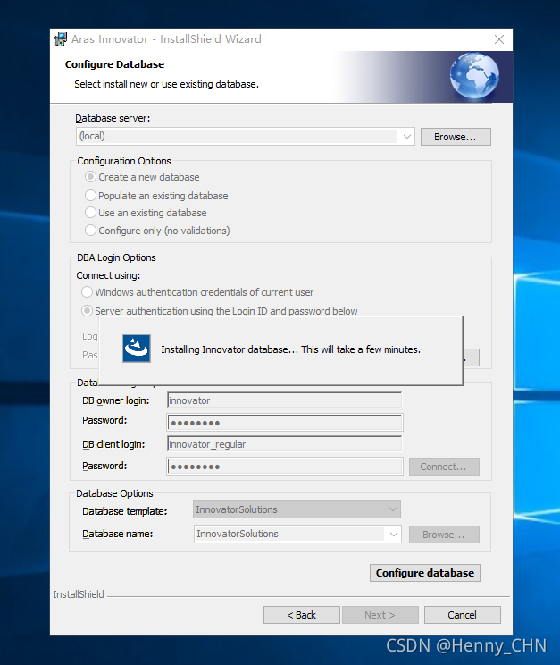Click 'Select install new or use existing database.' text
560x665 pixels.
click(166, 84)
